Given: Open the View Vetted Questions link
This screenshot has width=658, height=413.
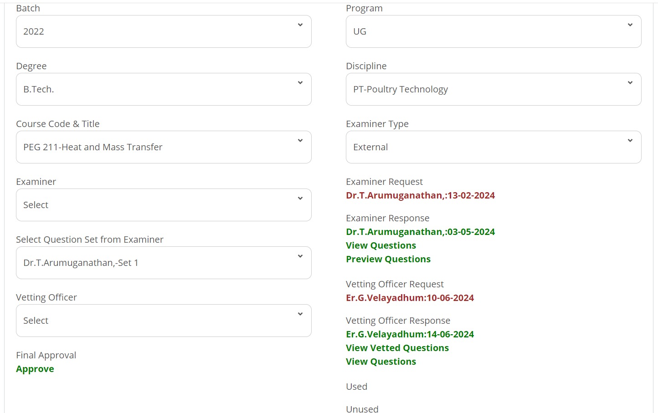Looking at the screenshot, I should coord(397,348).
